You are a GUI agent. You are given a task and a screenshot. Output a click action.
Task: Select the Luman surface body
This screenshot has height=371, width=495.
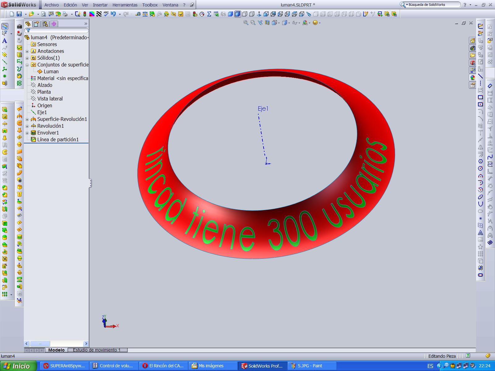[x=48, y=71]
